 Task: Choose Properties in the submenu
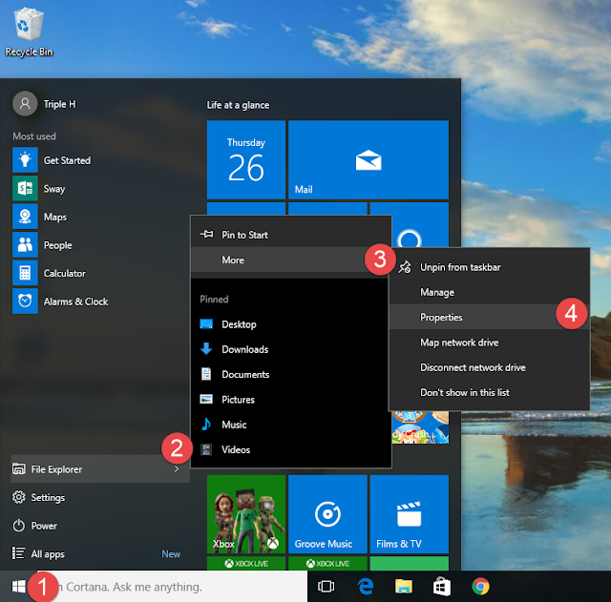click(x=490, y=317)
